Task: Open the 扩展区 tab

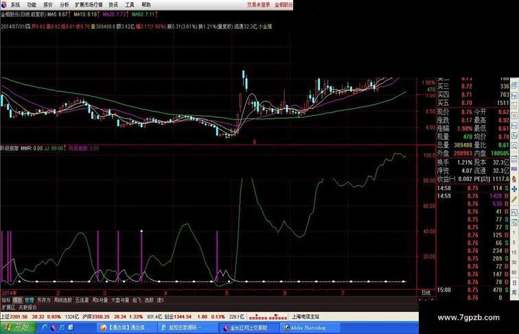Action: [8, 307]
